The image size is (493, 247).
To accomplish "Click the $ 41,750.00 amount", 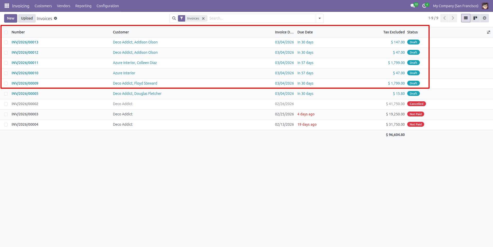I will click(395, 104).
